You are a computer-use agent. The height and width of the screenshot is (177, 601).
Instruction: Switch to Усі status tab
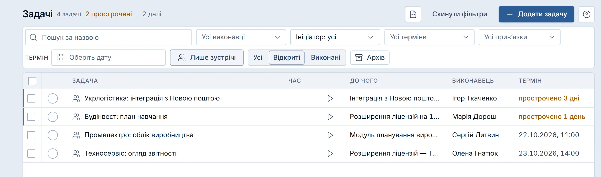(x=258, y=58)
